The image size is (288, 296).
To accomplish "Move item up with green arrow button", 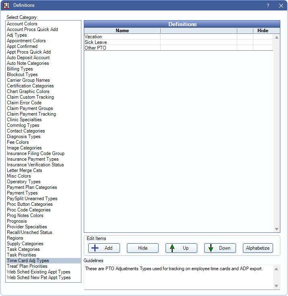I will (181, 248).
